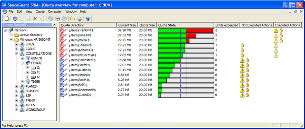This screenshot has width=305, height=129.
Task: Click the quota state bar for MilesR$
Action: pyautogui.click(x=186, y=41)
